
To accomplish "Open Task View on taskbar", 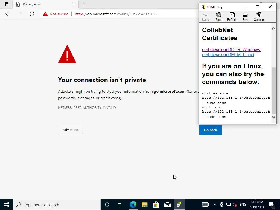I will click(x=120, y=205).
